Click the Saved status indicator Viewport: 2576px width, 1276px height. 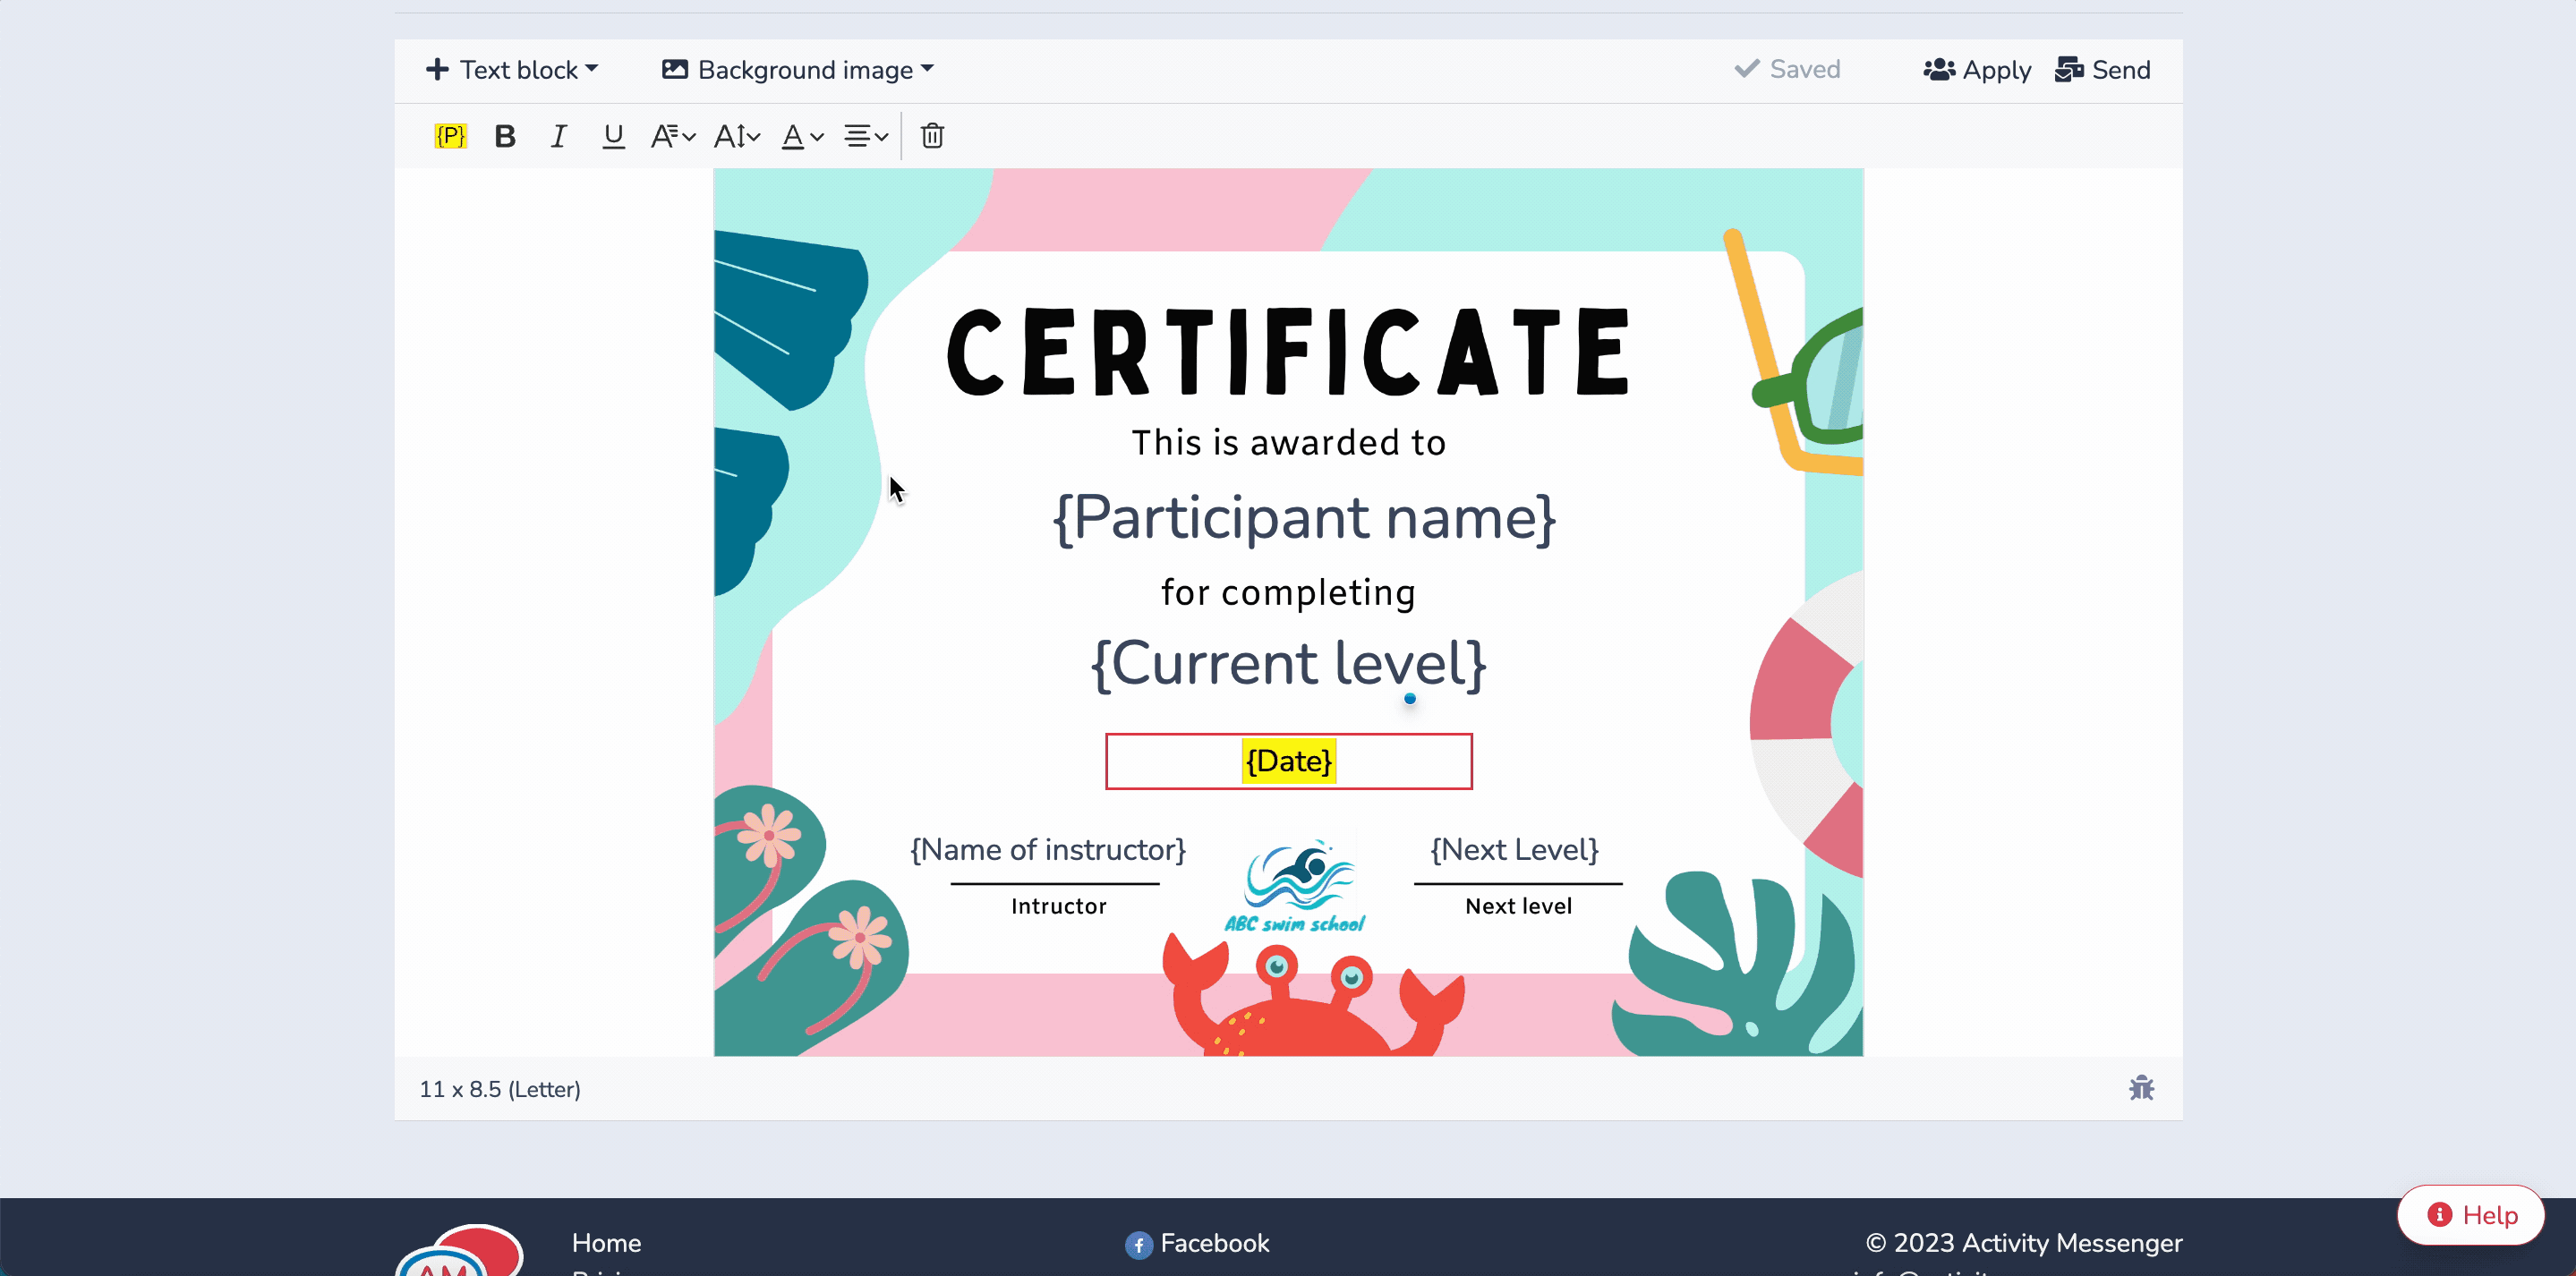(1787, 69)
